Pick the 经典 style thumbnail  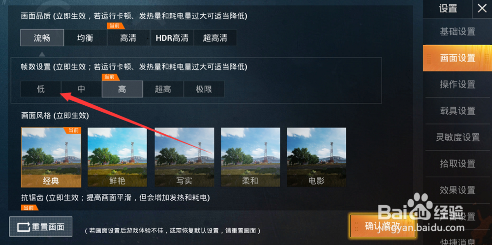pos(51,157)
